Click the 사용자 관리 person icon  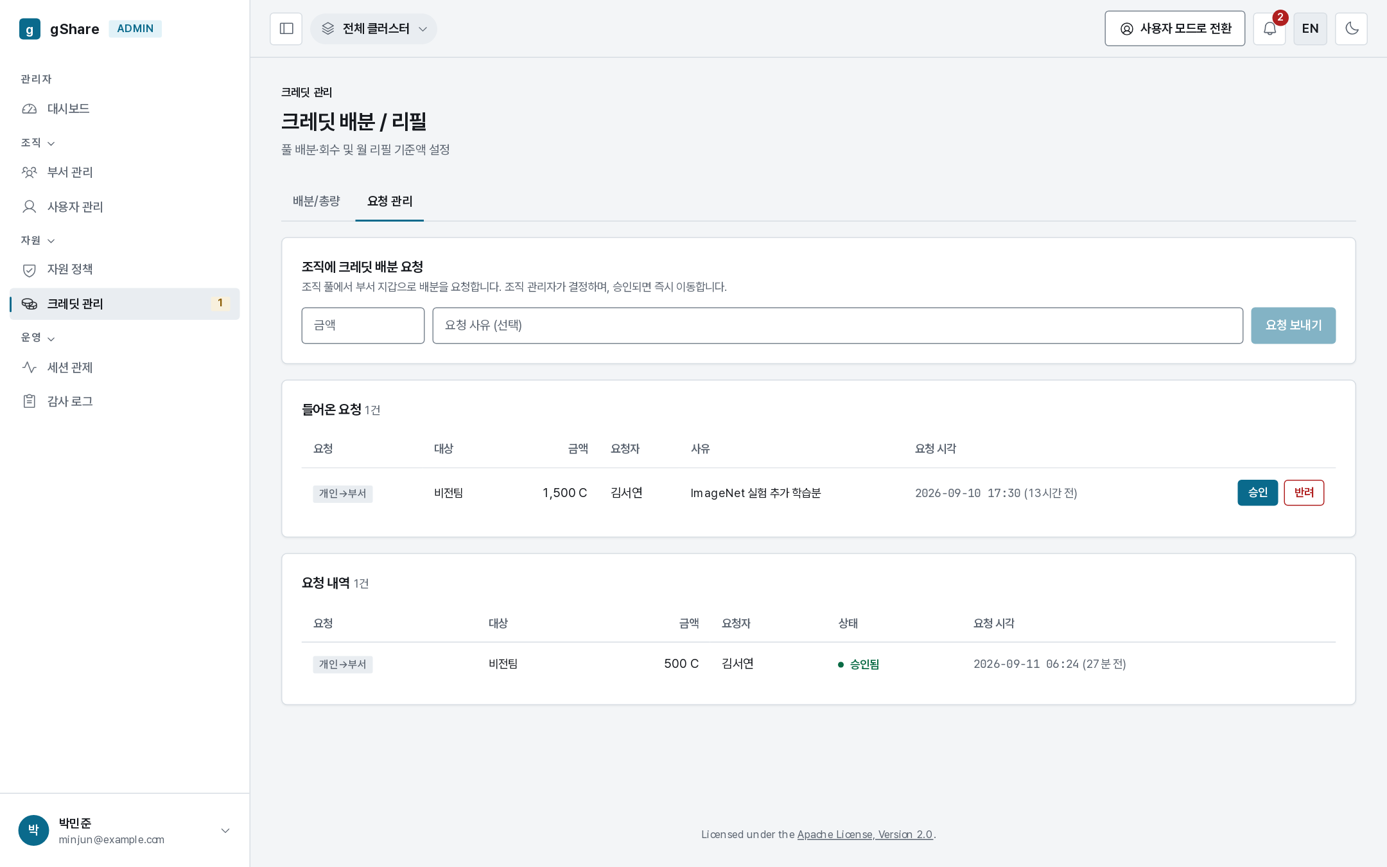(30, 207)
